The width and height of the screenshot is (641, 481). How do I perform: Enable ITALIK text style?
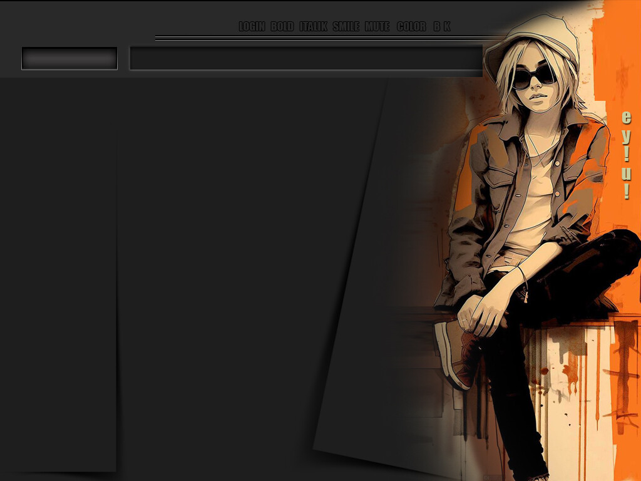313,26
